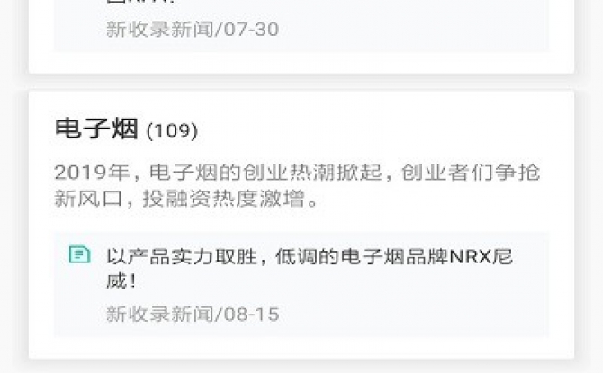
Task: Click the 创业者们争抢 phrase in description
Action: click(x=471, y=172)
